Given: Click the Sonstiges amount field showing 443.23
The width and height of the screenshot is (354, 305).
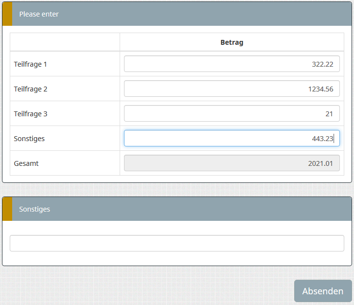Looking at the screenshot, I should pyautogui.click(x=231, y=138).
